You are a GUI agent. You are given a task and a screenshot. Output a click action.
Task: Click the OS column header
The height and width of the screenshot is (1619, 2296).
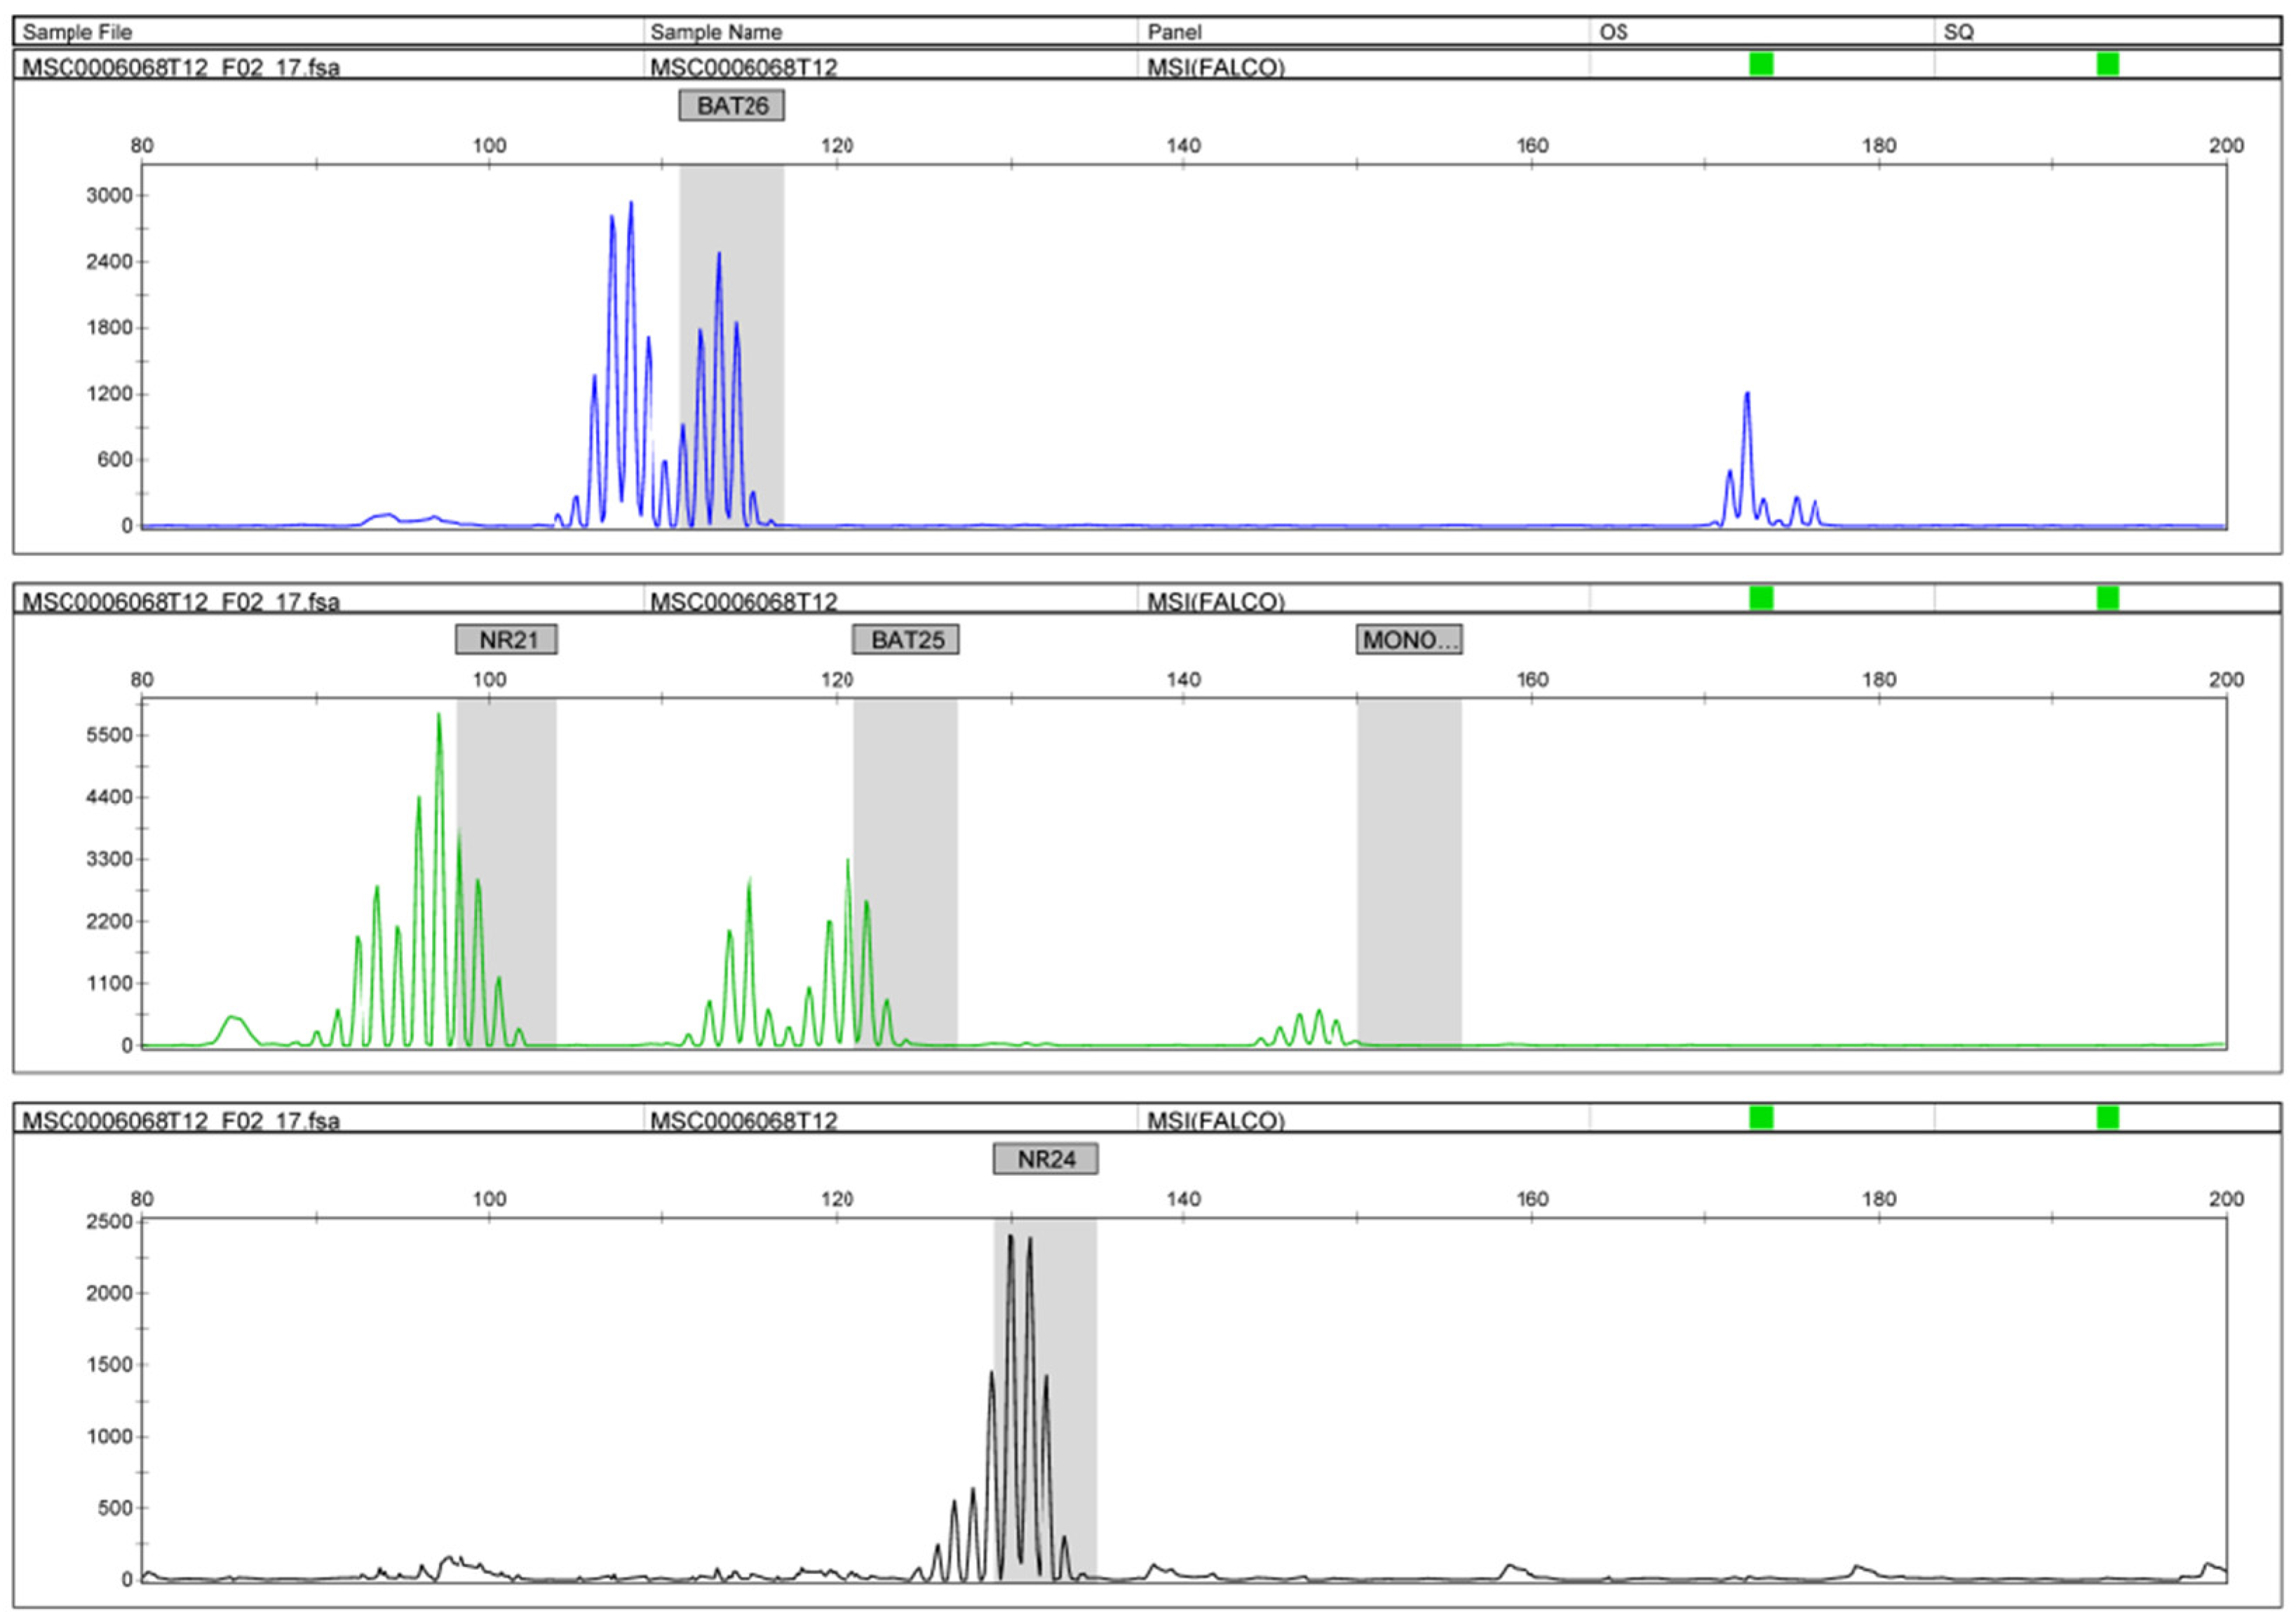[1612, 32]
